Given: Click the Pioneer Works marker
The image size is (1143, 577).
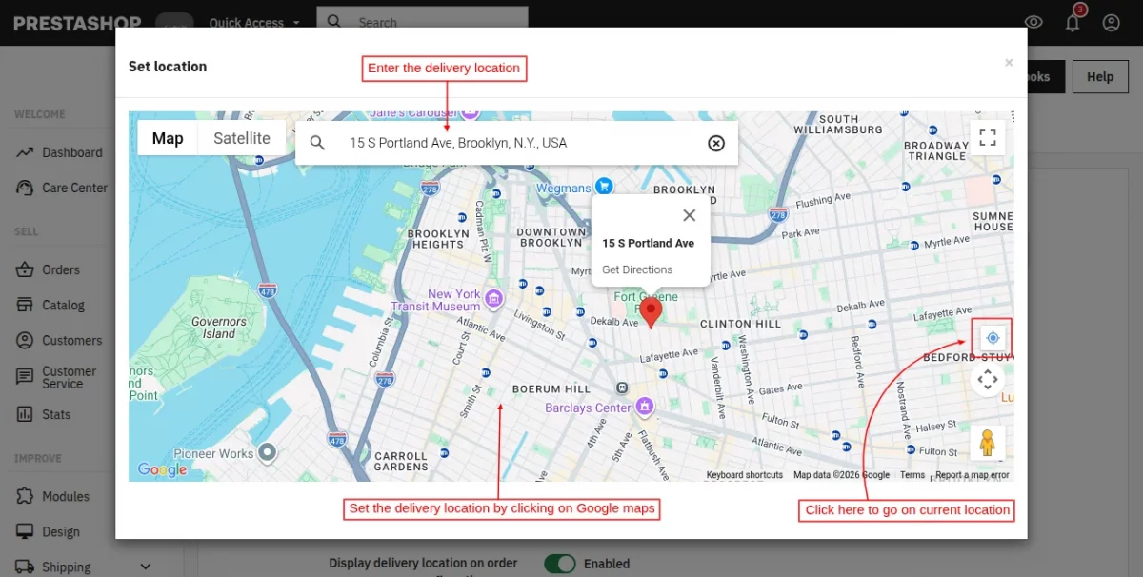Looking at the screenshot, I should tap(268, 451).
